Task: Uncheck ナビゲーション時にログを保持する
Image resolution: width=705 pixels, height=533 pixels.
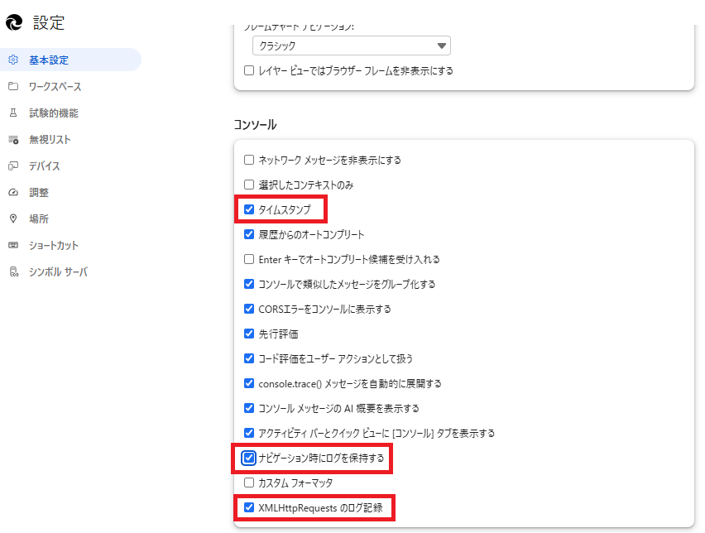Action: 249,458
